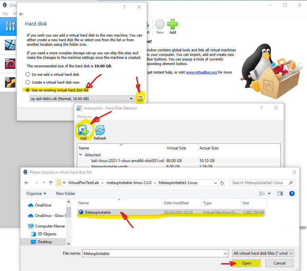Click metasploitable-linux-2.0.0 in the breadcrumb path

pos(129,183)
